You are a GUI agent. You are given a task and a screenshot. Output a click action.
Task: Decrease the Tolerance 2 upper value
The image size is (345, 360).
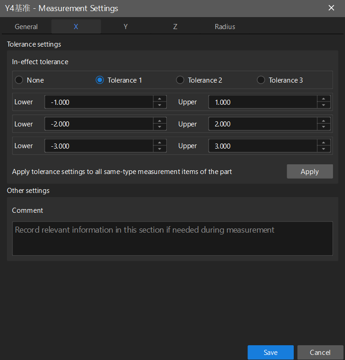(x=323, y=127)
